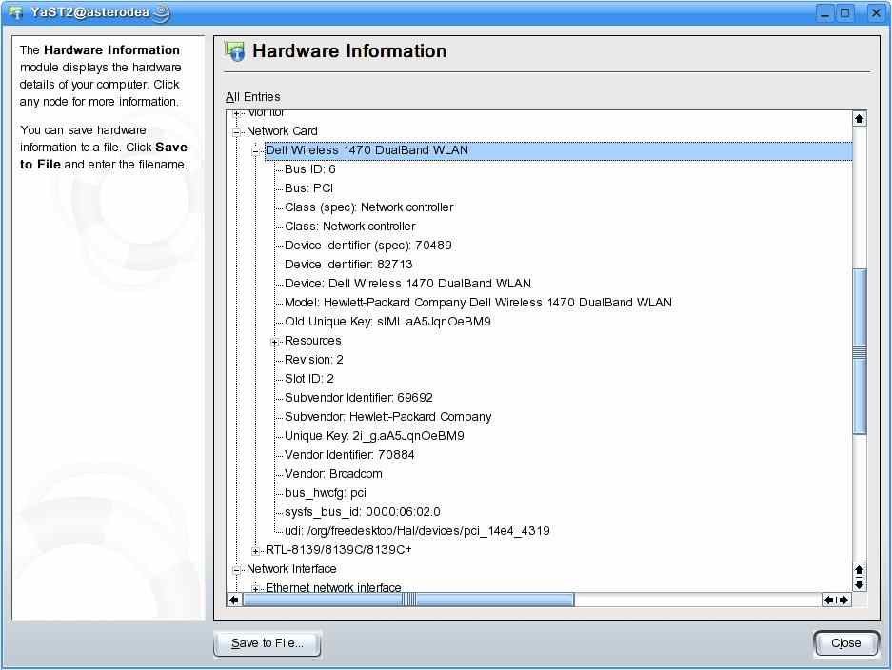This screenshot has height=670, width=892.
Task: Click the up arrow just above the vertical scrollbar's down arrow
Action: click(859, 570)
